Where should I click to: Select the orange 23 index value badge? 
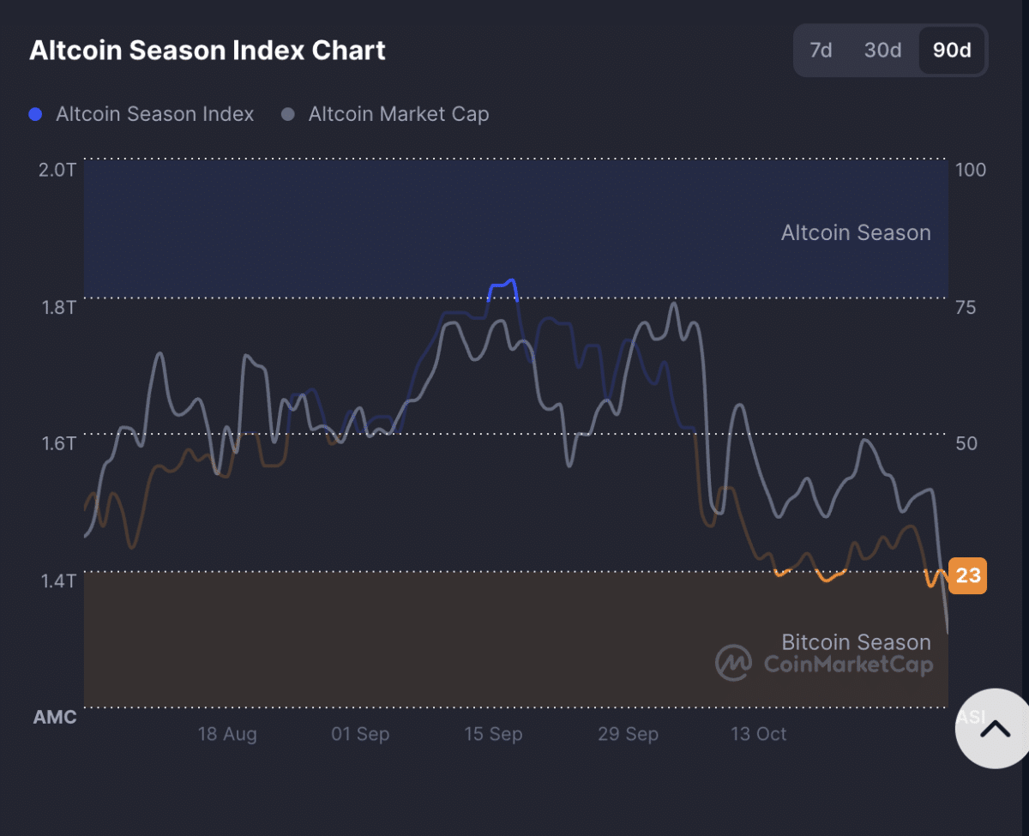click(967, 576)
